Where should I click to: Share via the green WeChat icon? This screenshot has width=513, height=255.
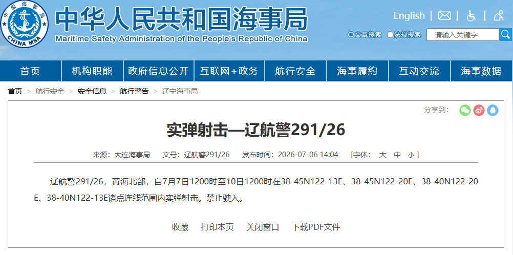pyautogui.click(x=465, y=110)
